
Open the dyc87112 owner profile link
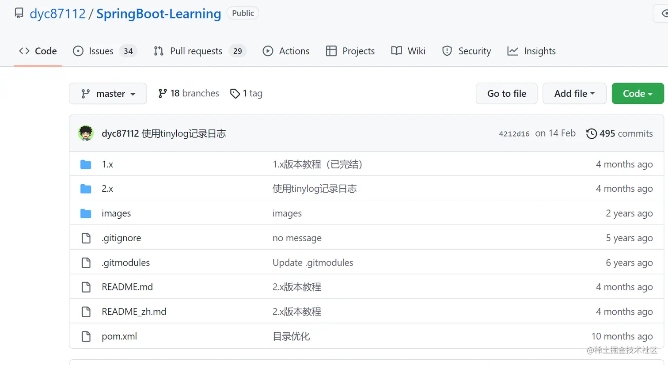58,14
